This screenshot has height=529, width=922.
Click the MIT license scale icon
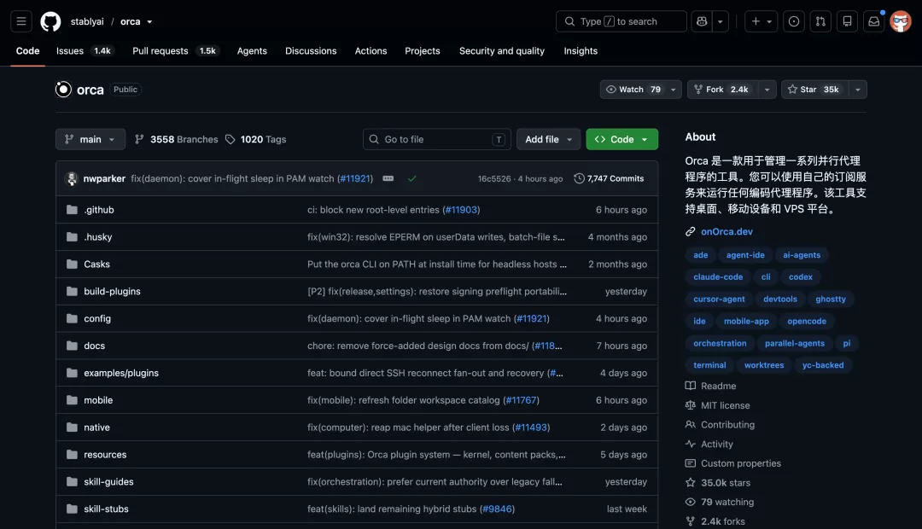coord(691,405)
